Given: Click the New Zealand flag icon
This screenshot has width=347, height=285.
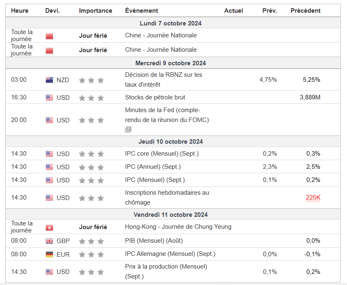Looking at the screenshot, I should point(49,80).
